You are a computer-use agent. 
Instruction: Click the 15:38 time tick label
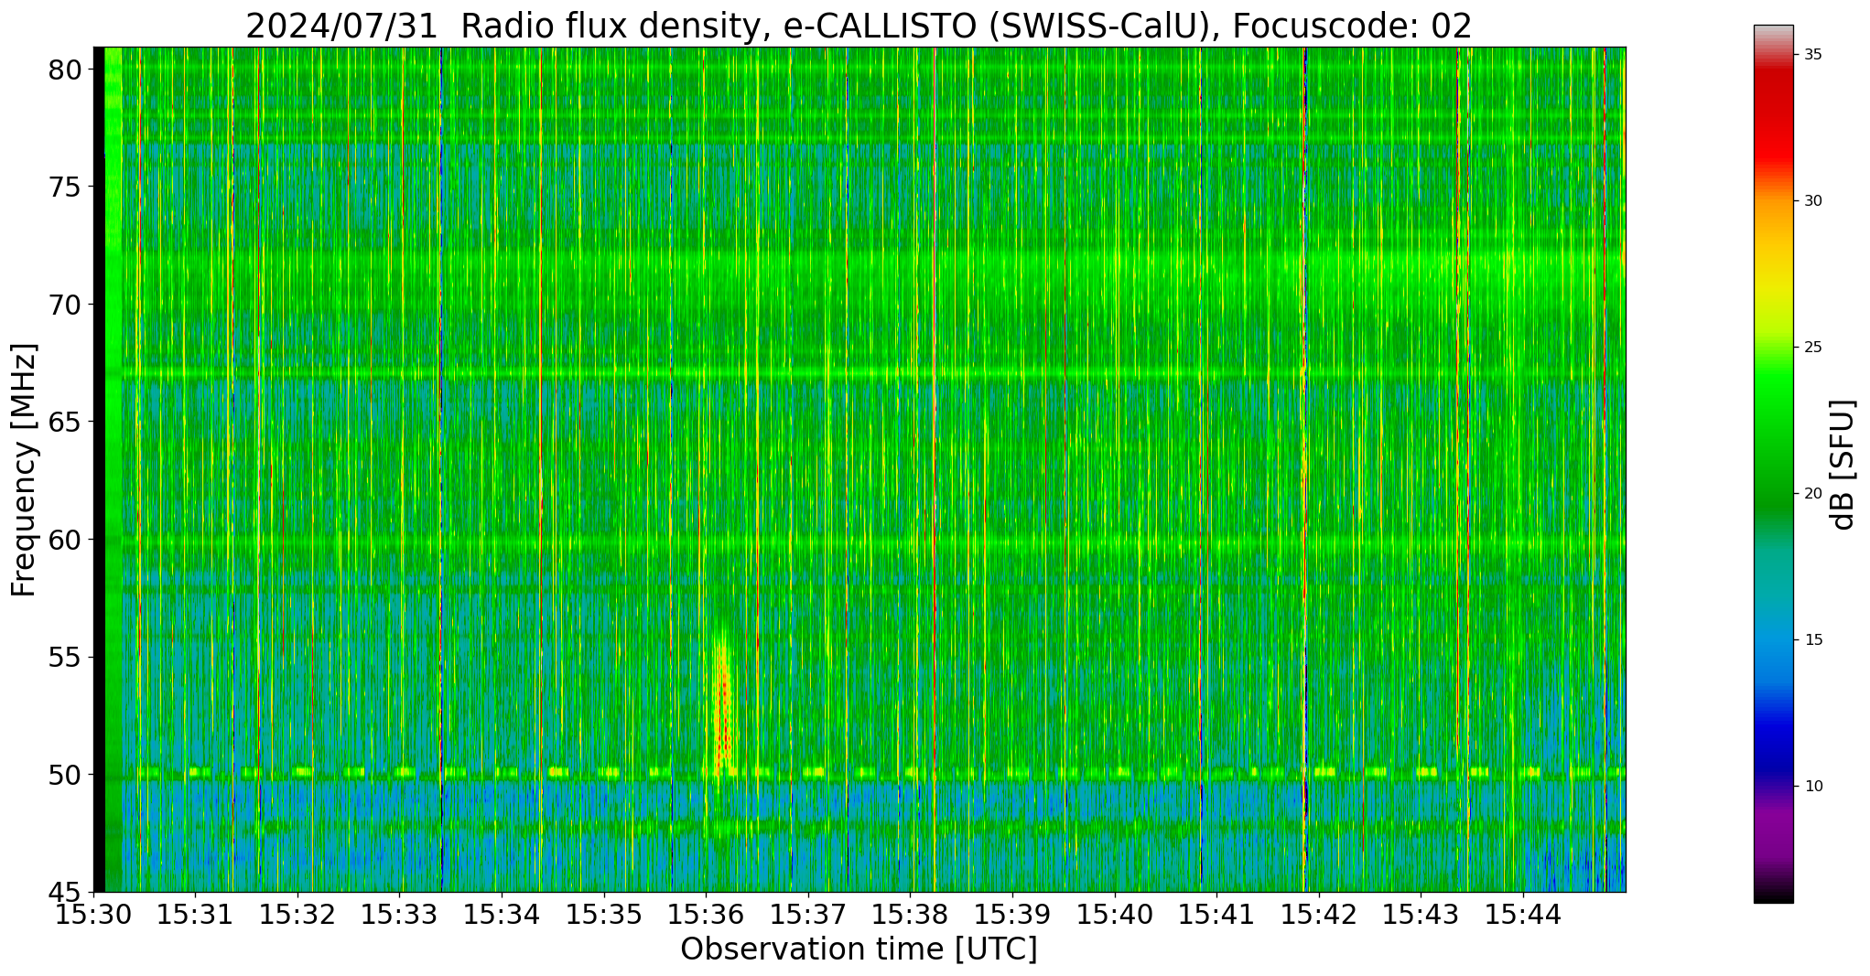tap(911, 914)
